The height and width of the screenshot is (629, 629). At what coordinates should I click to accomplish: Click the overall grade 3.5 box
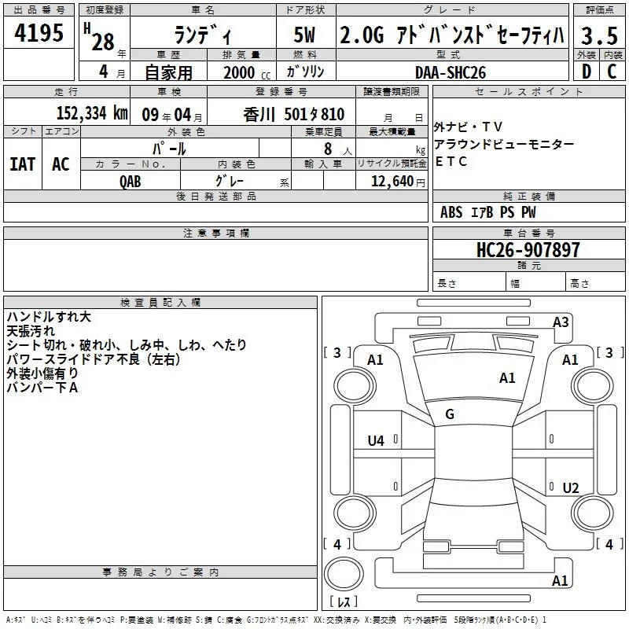coord(599,35)
